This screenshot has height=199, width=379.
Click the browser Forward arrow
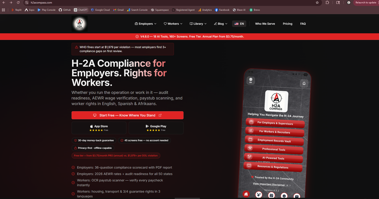(11, 3)
